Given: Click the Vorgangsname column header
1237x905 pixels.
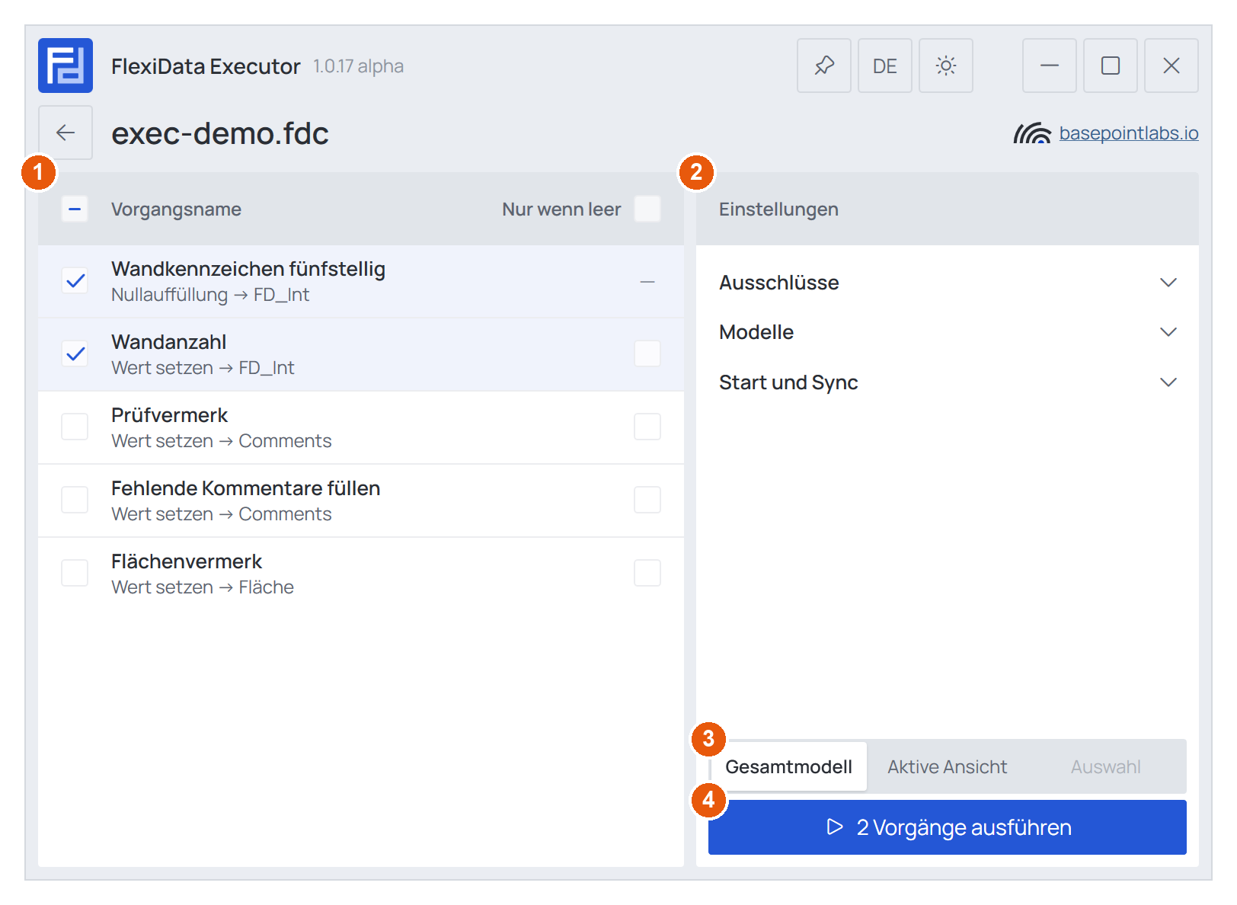Looking at the screenshot, I should (x=176, y=209).
